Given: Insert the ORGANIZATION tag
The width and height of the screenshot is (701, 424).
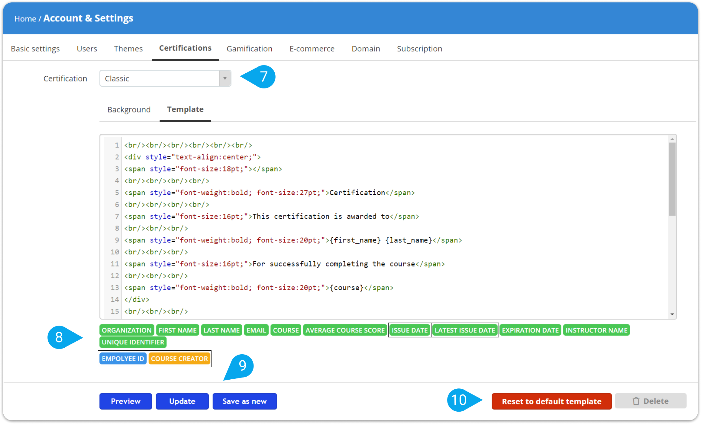Looking at the screenshot, I should coord(127,330).
